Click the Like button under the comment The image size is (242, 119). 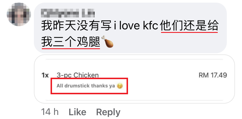pos(77,112)
